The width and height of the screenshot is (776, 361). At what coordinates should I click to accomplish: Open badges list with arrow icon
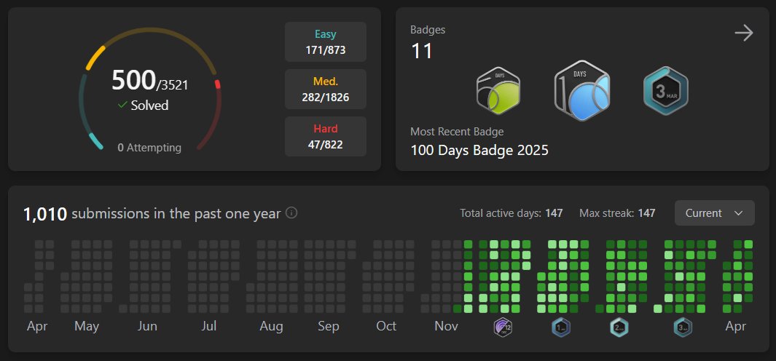[743, 33]
